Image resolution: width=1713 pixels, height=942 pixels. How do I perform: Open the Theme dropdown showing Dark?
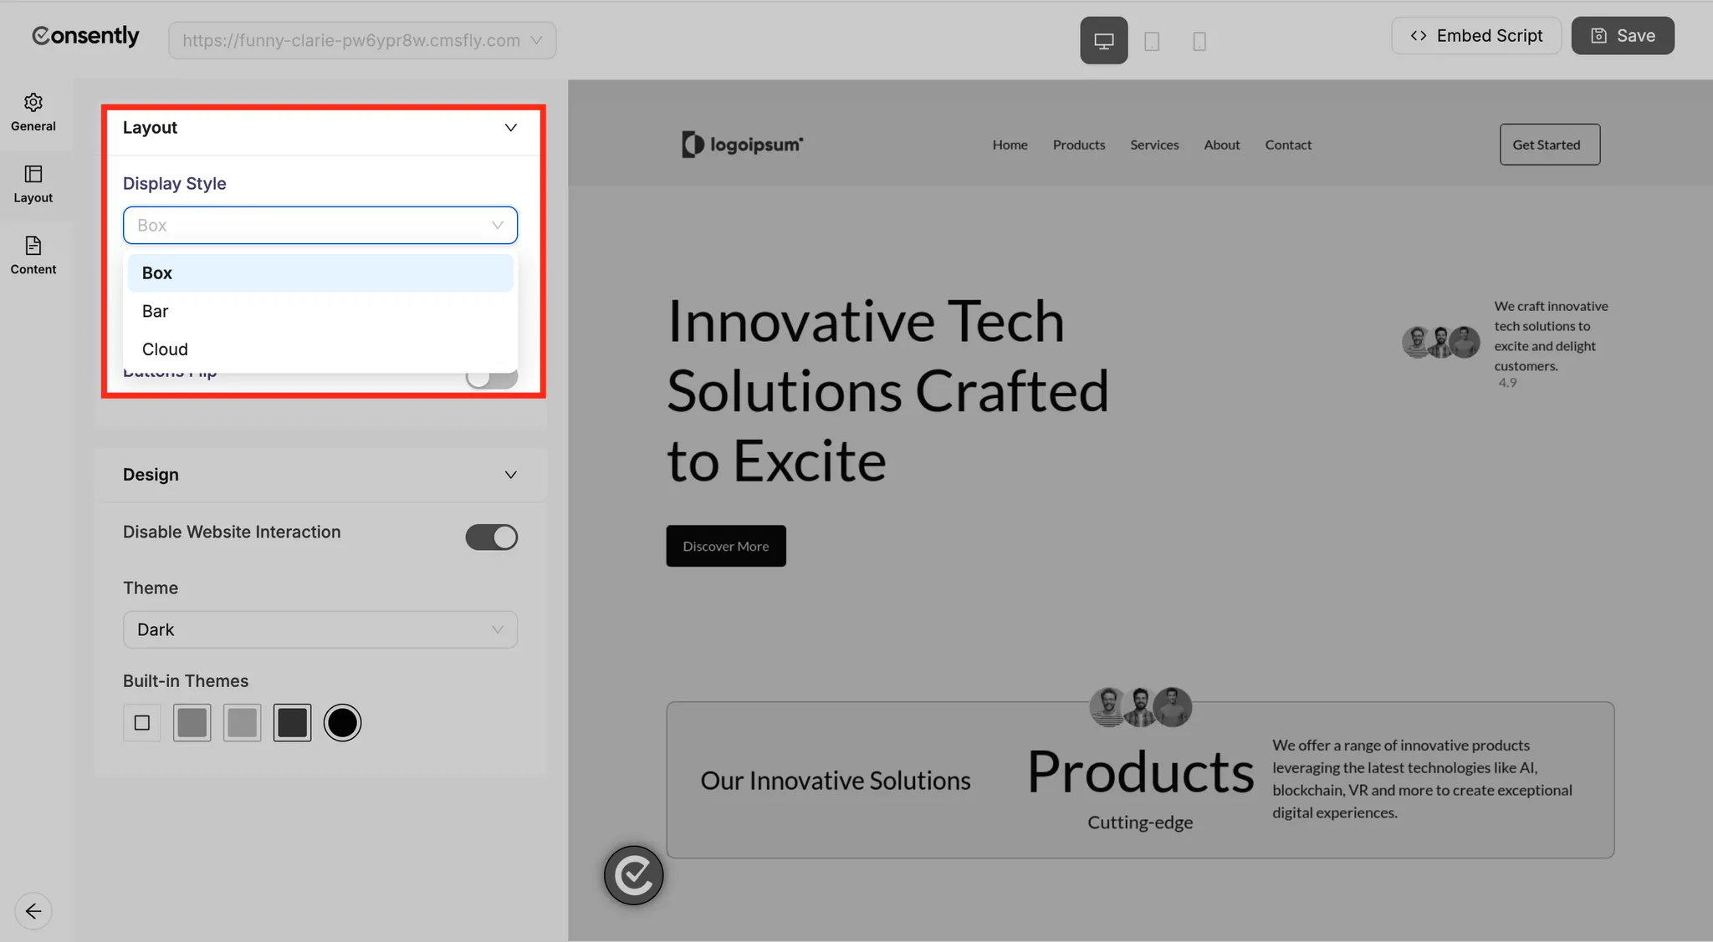[x=320, y=629]
